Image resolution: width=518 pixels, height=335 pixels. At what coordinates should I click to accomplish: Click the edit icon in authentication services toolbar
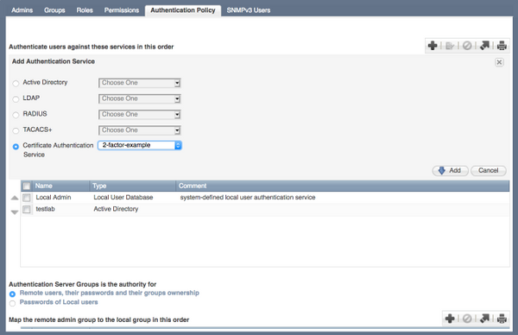pos(450,46)
